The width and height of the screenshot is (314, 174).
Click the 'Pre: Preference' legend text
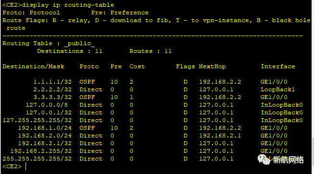coord(120,13)
